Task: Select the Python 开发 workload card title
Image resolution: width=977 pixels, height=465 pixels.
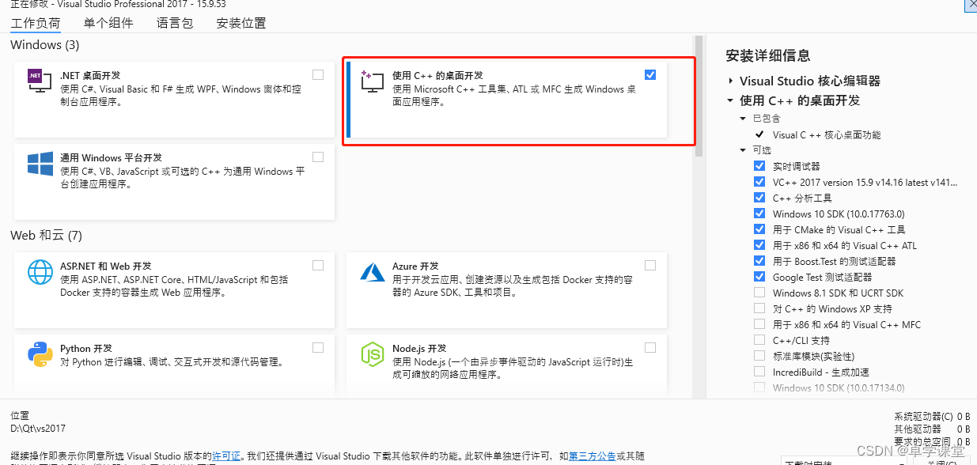Action: click(x=86, y=349)
